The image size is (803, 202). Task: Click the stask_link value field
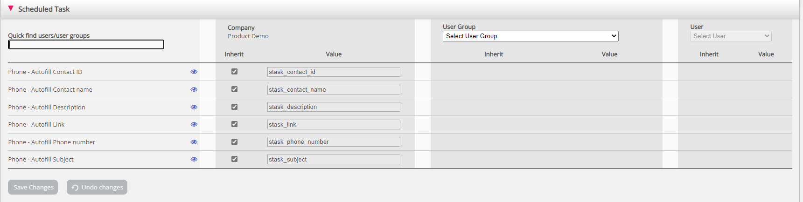333,124
